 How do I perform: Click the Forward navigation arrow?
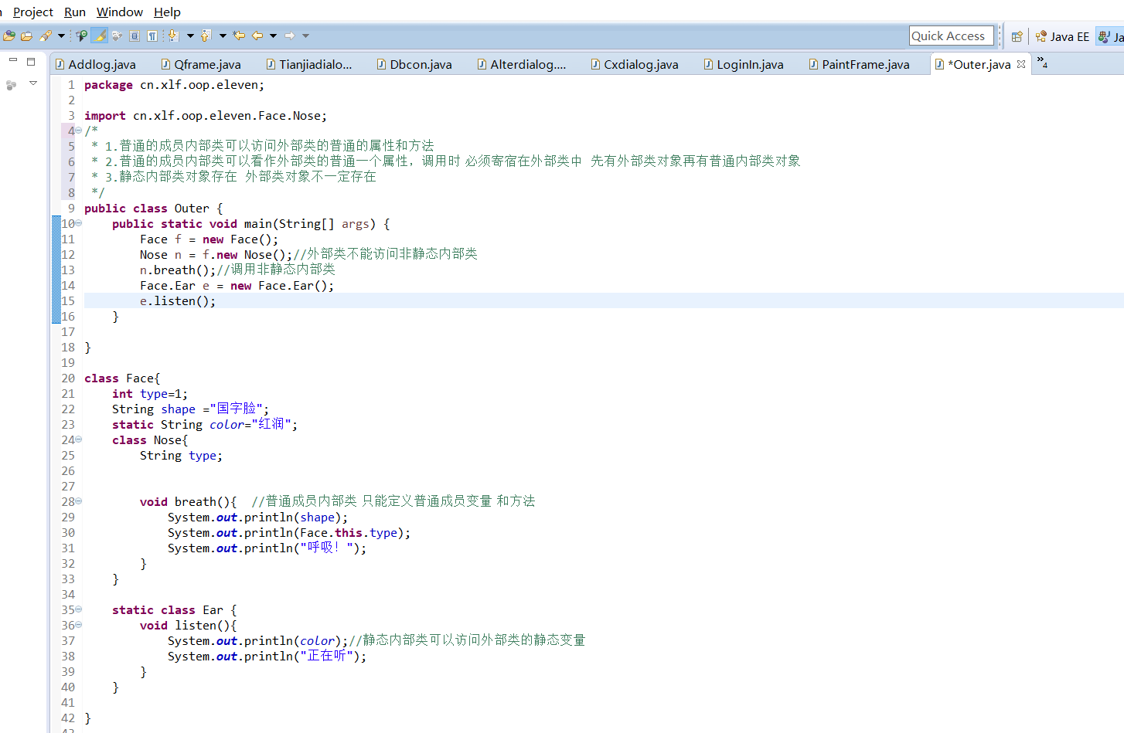290,36
